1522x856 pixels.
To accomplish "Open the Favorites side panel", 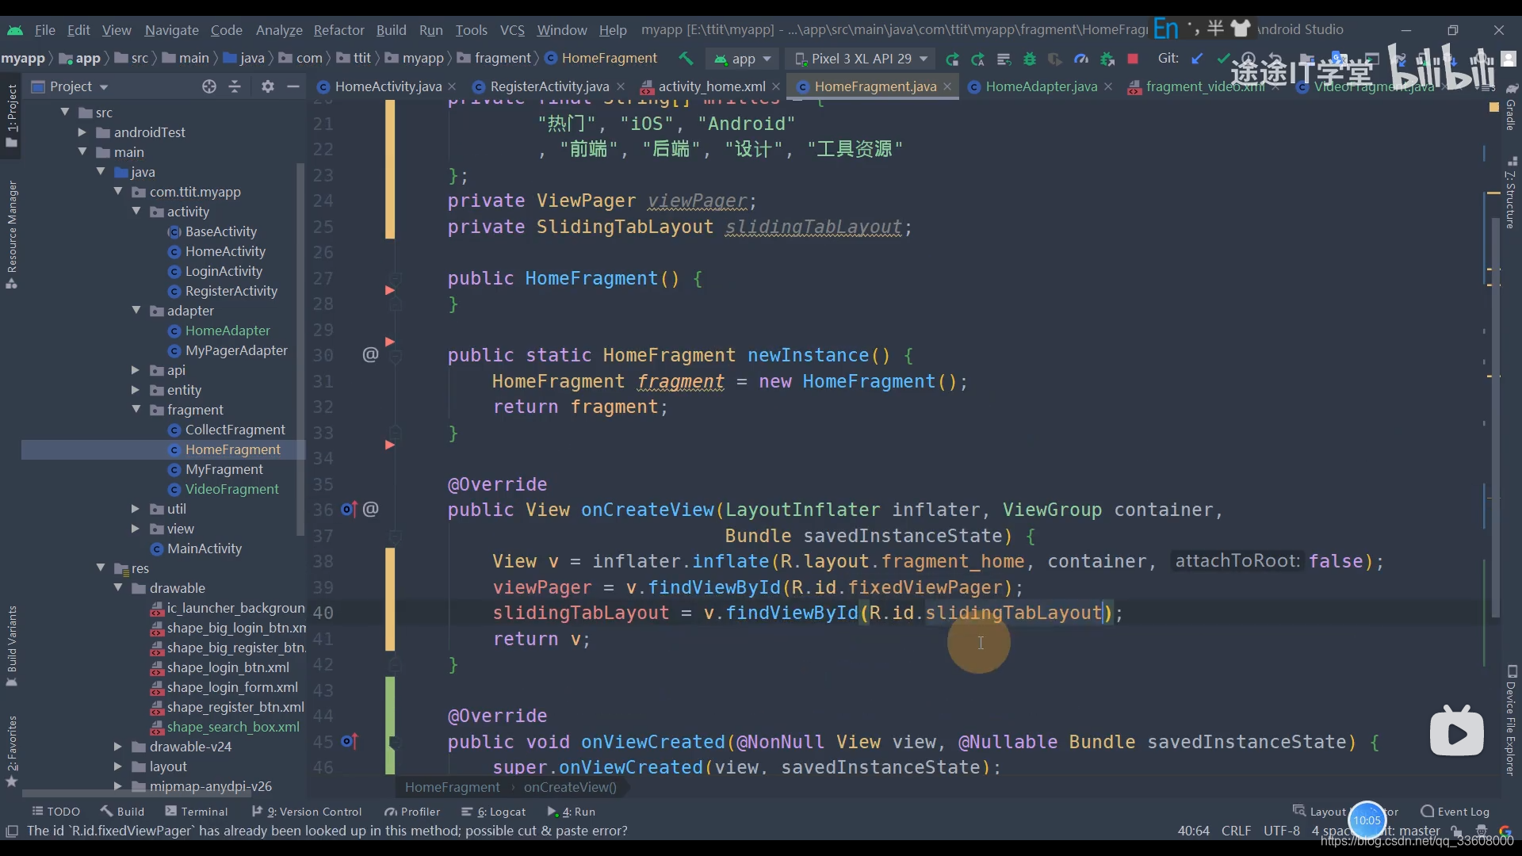I will click(12, 750).
